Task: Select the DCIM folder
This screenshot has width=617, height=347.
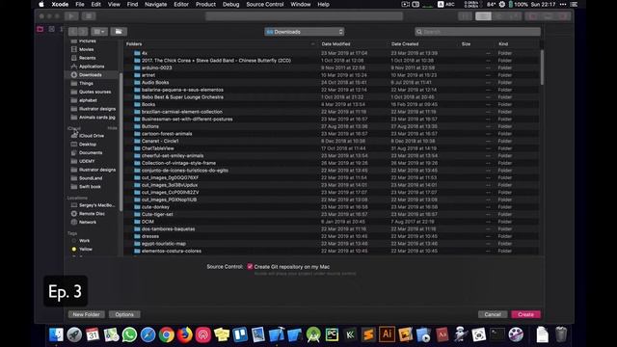Action: tap(148, 222)
